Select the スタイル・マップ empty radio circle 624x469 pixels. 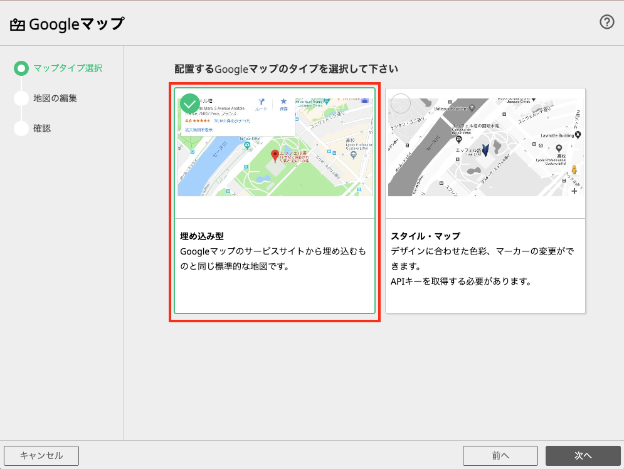[x=401, y=104]
